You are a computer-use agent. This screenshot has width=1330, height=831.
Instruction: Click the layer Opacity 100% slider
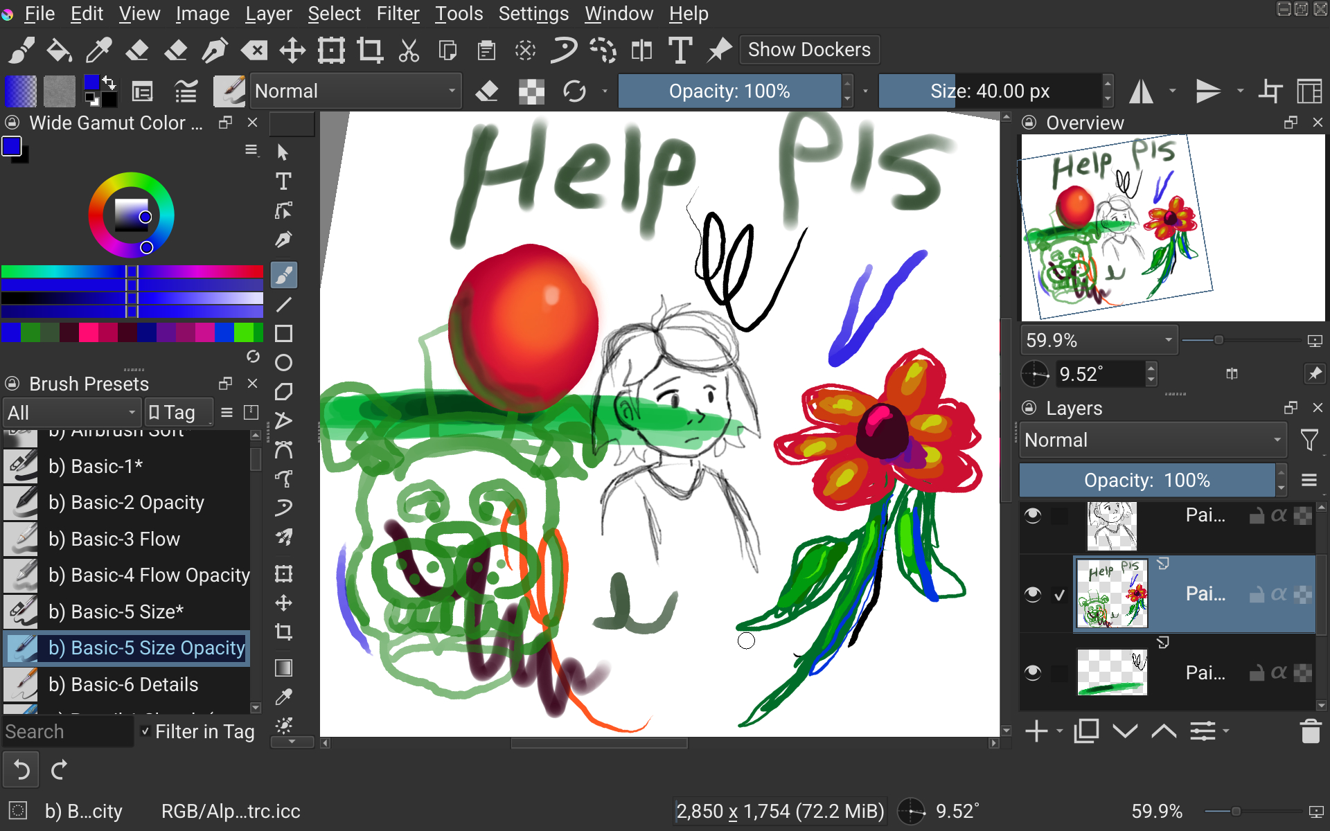(x=1146, y=481)
